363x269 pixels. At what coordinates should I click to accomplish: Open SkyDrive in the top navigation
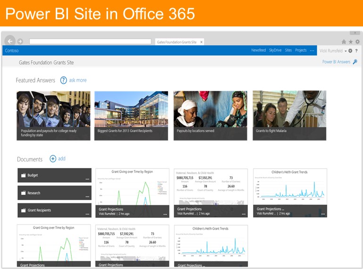point(275,50)
